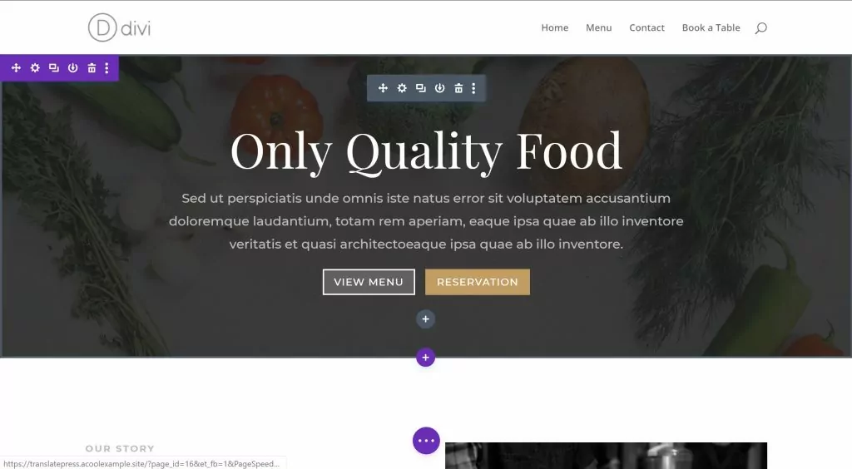Screen dimensions: 852x469
Task: Open gray row toolbar more-options dots
Action: point(473,88)
